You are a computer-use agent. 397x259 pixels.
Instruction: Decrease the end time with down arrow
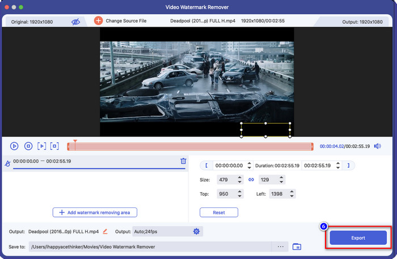(338, 168)
